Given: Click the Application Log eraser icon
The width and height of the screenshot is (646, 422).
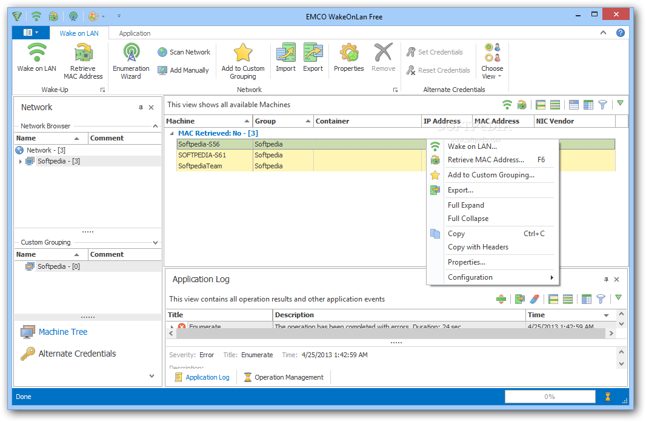Looking at the screenshot, I should click(534, 299).
